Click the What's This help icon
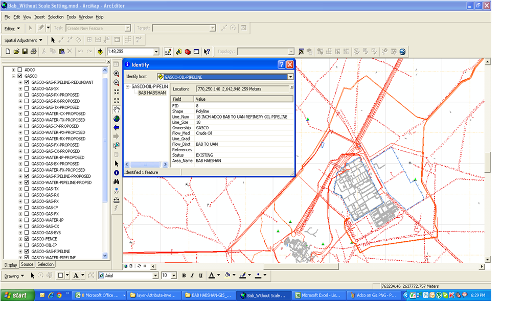The width and height of the screenshot is (524, 320). click(x=207, y=52)
